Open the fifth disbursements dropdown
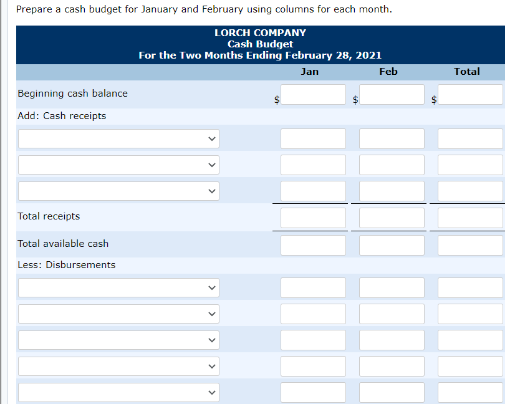Viewport: 525px width, 404px height. point(118,392)
